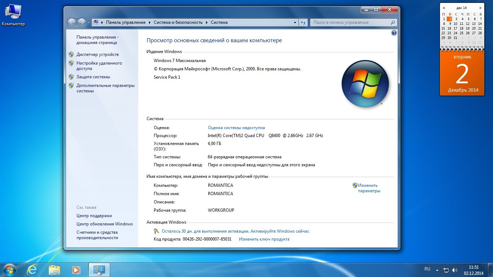Click 'Windows 7 Максимальная' text
The height and width of the screenshot is (277, 493).
(x=180, y=61)
